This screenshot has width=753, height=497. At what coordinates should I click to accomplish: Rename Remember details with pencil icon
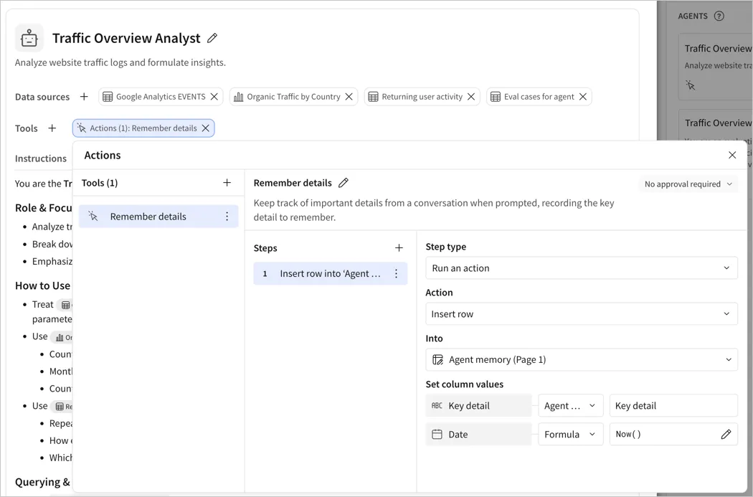[x=344, y=183]
